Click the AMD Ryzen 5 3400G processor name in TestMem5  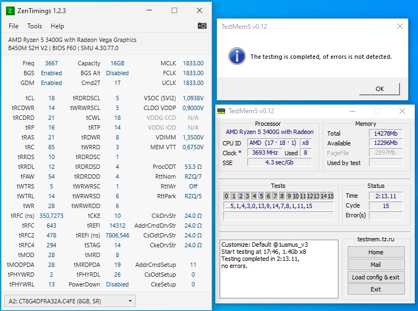(270, 132)
